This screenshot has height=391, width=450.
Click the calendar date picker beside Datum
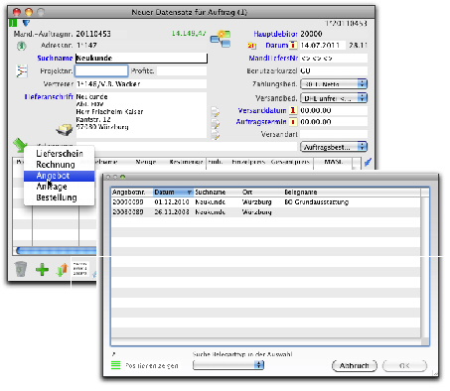[x=293, y=45]
